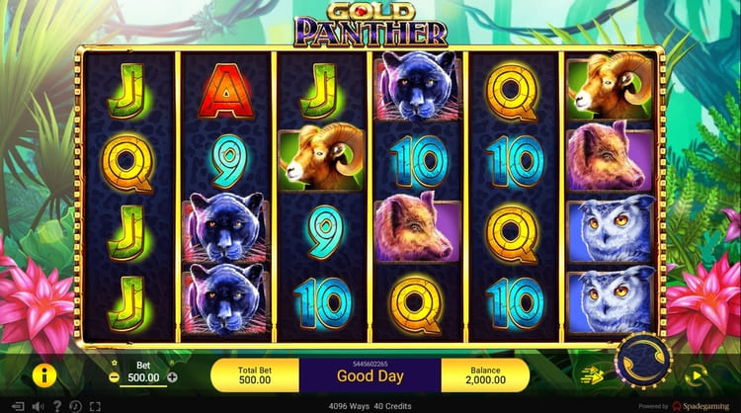Screen dimensions: 741x413
Task: Click the Spadegaming logo link
Action: pos(700,406)
